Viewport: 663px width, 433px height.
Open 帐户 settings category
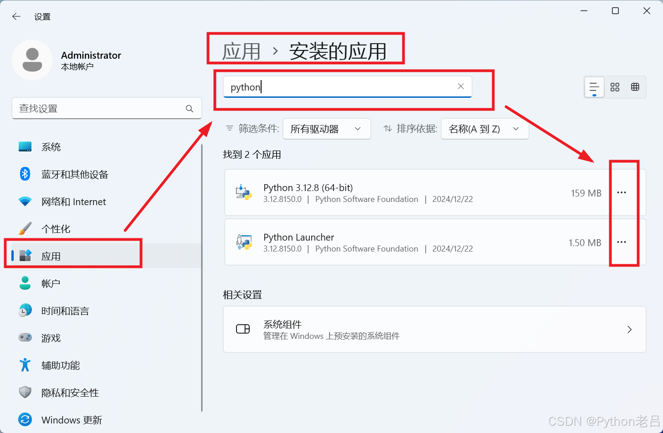click(107, 283)
